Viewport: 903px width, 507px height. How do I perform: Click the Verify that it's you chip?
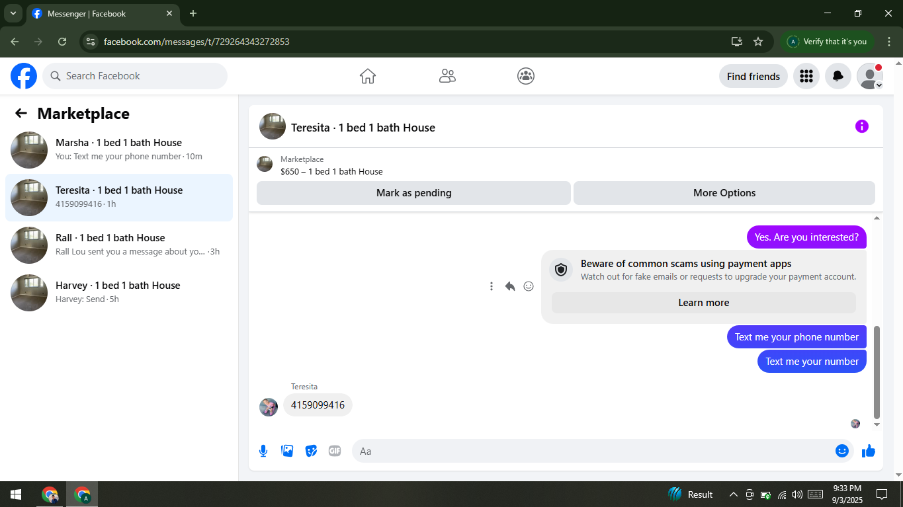pyautogui.click(x=828, y=42)
